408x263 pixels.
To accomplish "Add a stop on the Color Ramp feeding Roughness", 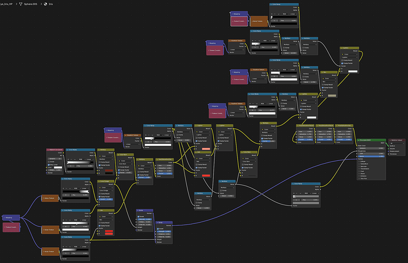I will pyautogui.click(x=294, y=193).
